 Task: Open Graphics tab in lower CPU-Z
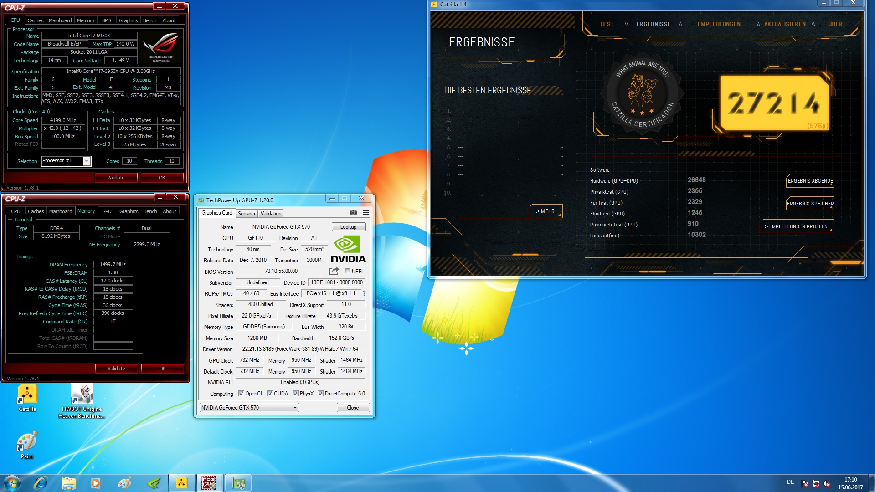[129, 211]
